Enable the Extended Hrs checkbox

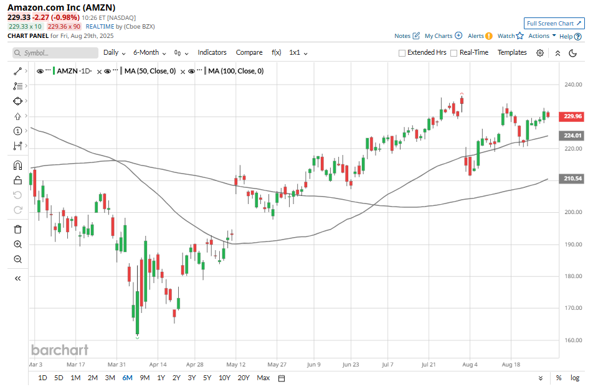click(402, 53)
